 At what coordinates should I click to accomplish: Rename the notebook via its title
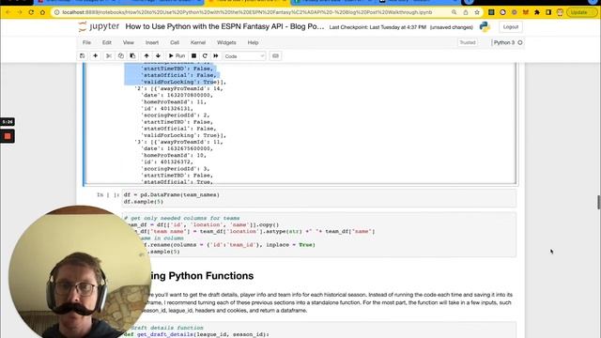[x=224, y=27]
